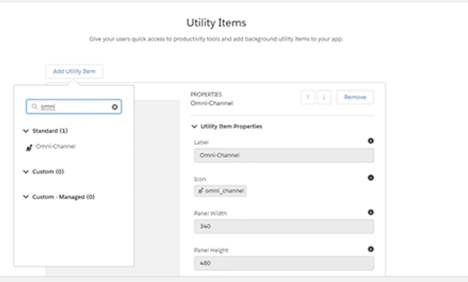Focus the Label input field
This screenshot has height=282, width=468.
(x=284, y=156)
